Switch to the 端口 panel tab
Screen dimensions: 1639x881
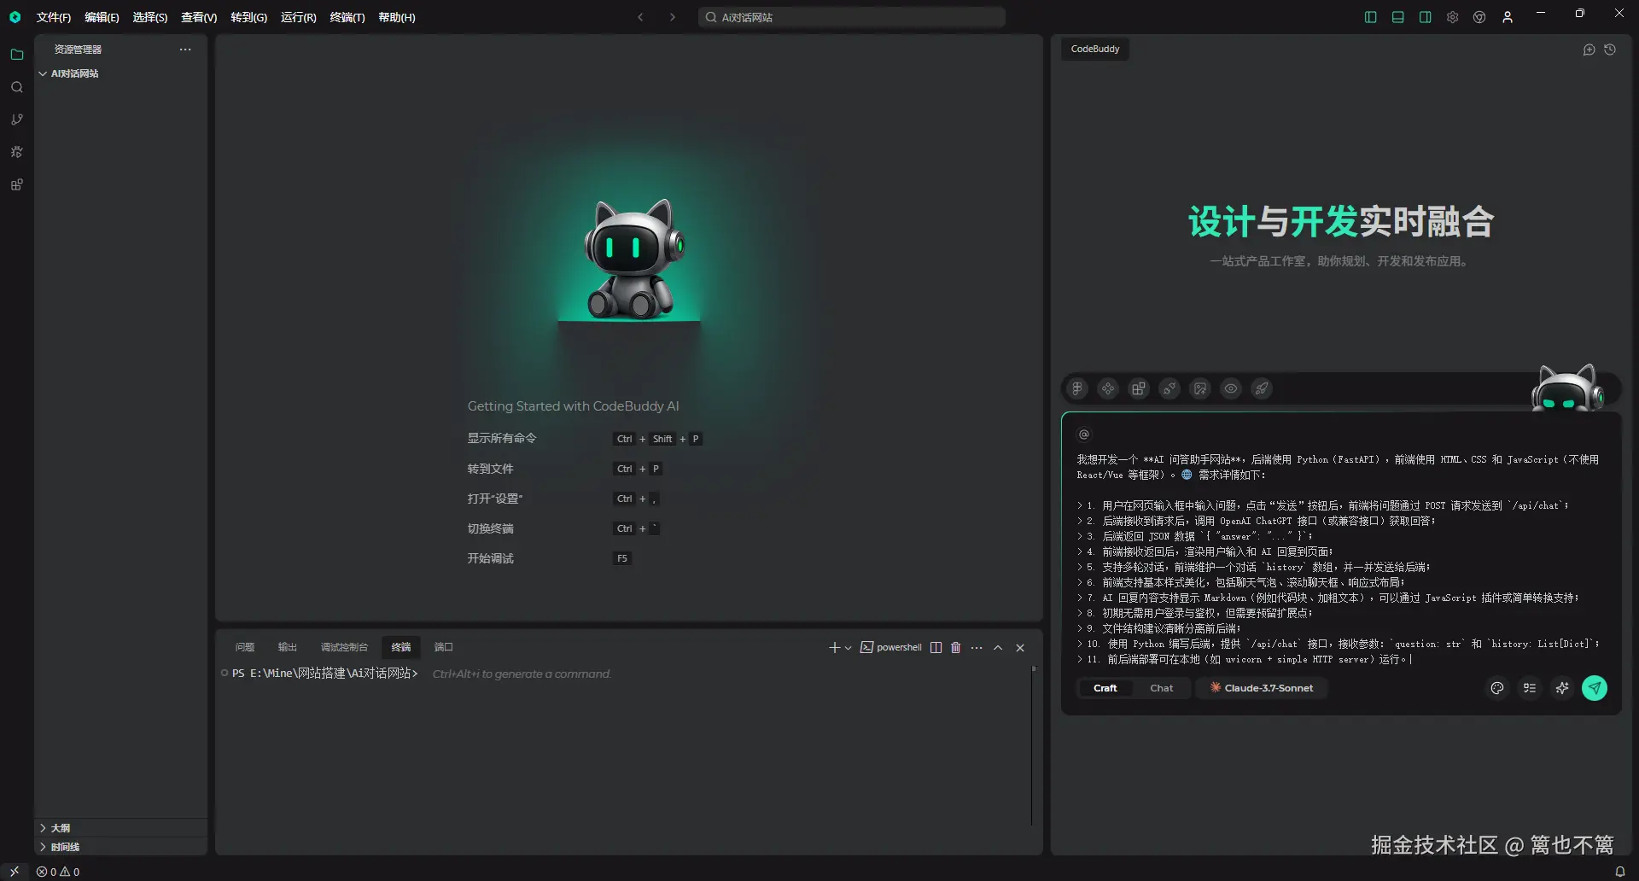point(444,647)
